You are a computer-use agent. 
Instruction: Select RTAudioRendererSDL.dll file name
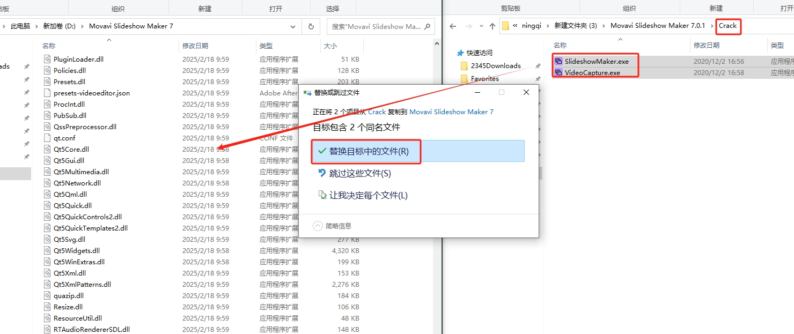[x=92, y=329]
